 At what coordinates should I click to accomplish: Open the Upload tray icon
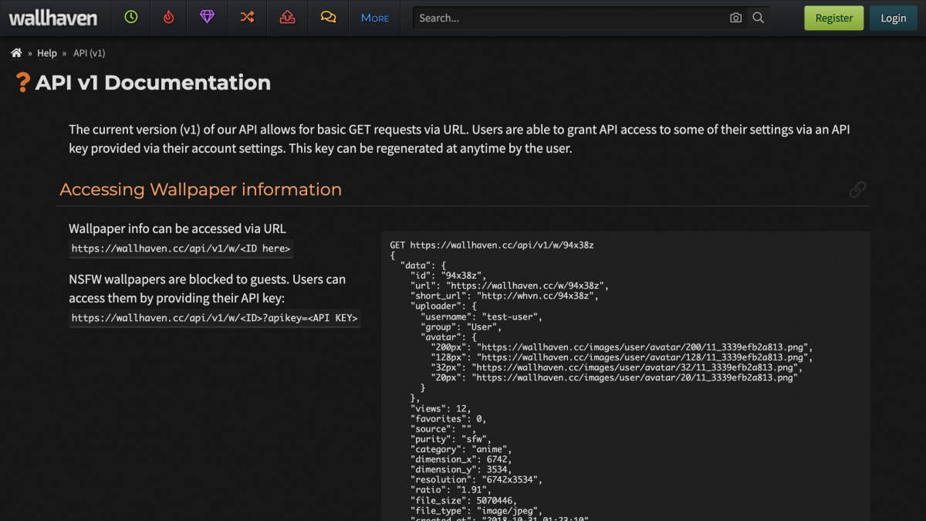[x=288, y=17]
